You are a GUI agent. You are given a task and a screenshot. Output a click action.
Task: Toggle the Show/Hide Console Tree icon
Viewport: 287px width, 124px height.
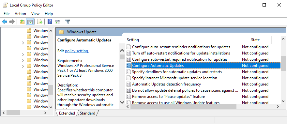[x=30, y=22]
